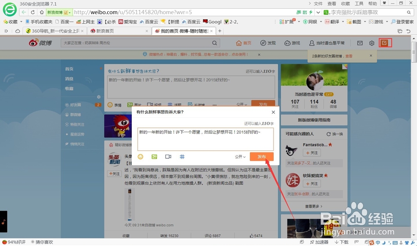Screen dimensions: 417x246
Task: Expand the 收藏 favorites dropdown
Action: click(x=21, y=22)
